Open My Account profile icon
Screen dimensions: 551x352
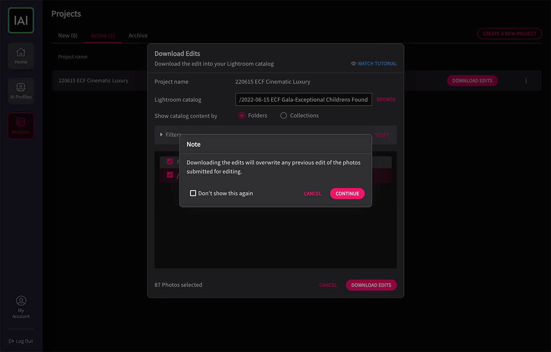pos(21,301)
